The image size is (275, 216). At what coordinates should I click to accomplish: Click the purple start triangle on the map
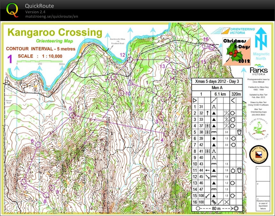point(130,83)
